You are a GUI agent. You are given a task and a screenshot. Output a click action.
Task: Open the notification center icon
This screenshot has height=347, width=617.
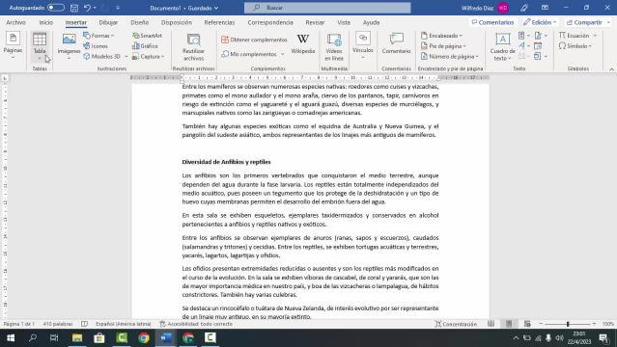604,337
